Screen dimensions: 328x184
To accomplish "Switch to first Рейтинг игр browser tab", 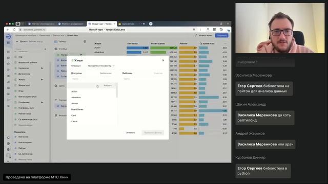I will 42,24.
